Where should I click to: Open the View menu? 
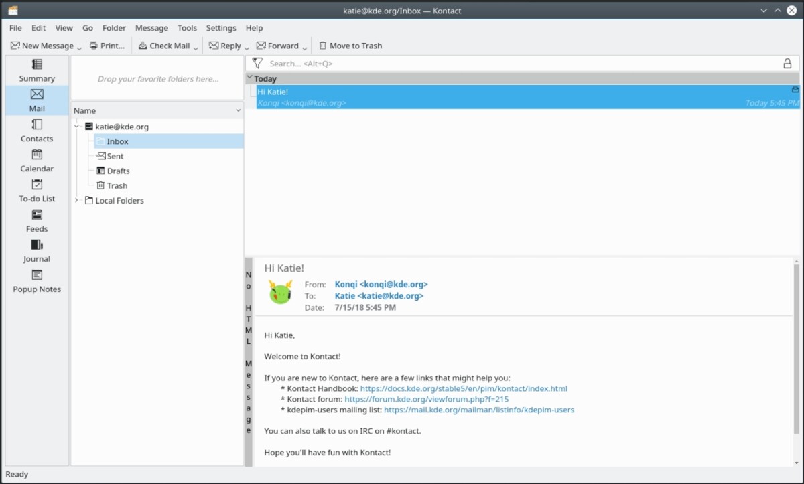[64, 28]
